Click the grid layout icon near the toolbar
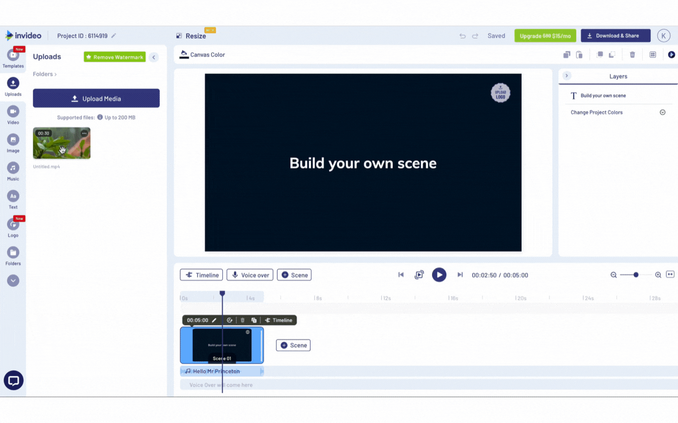 tap(653, 55)
